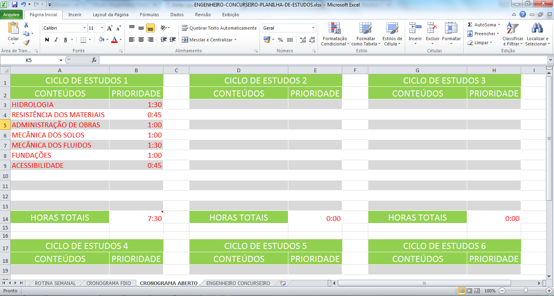Open the Cor de Preenchimento color swatch
Image resolution: width=554 pixels, height=296 pixels.
click(101, 39)
